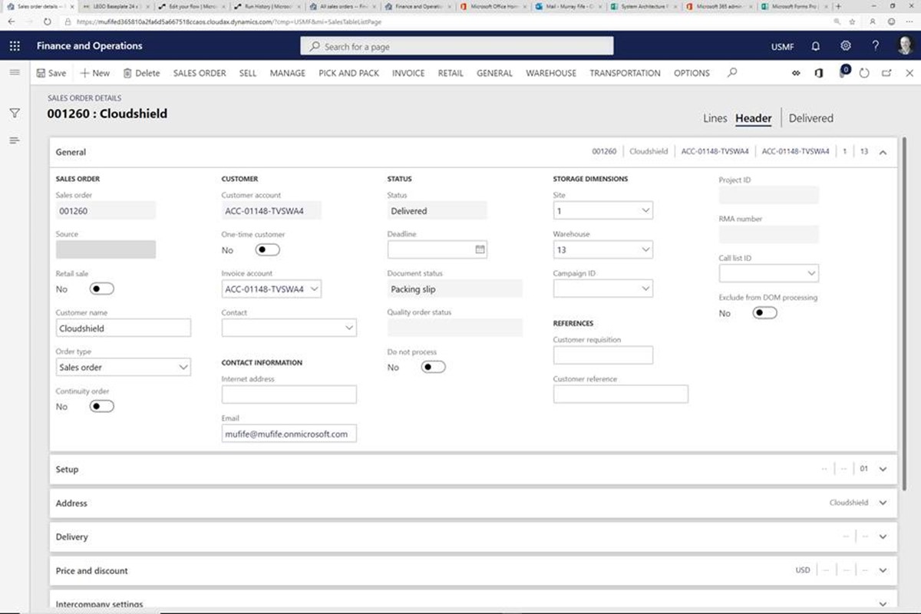Open the Pick and Pack menu
921x614 pixels.
348,73
